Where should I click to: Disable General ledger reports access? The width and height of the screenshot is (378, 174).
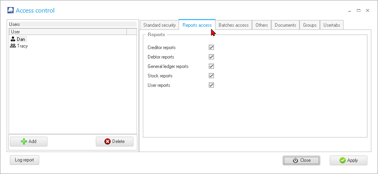[211, 66]
